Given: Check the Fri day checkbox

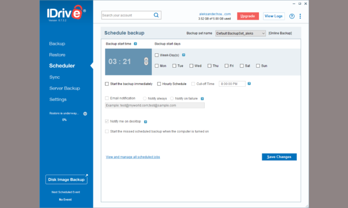Looking at the screenshot, I should [227, 66].
